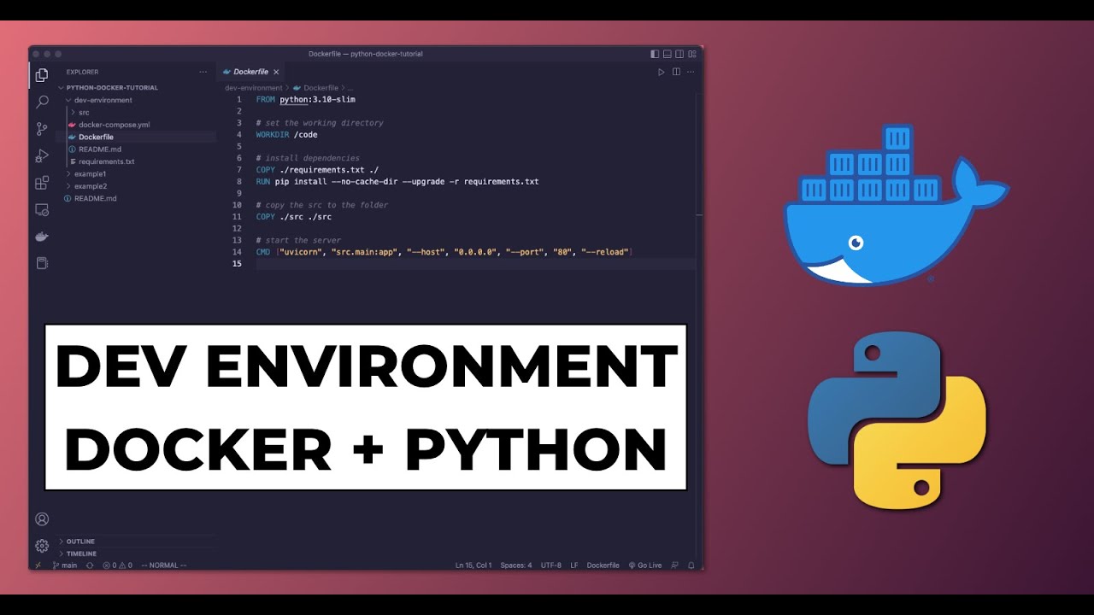Open the Run and Debug view
1094x615 pixels.
(x=42, y=155)
